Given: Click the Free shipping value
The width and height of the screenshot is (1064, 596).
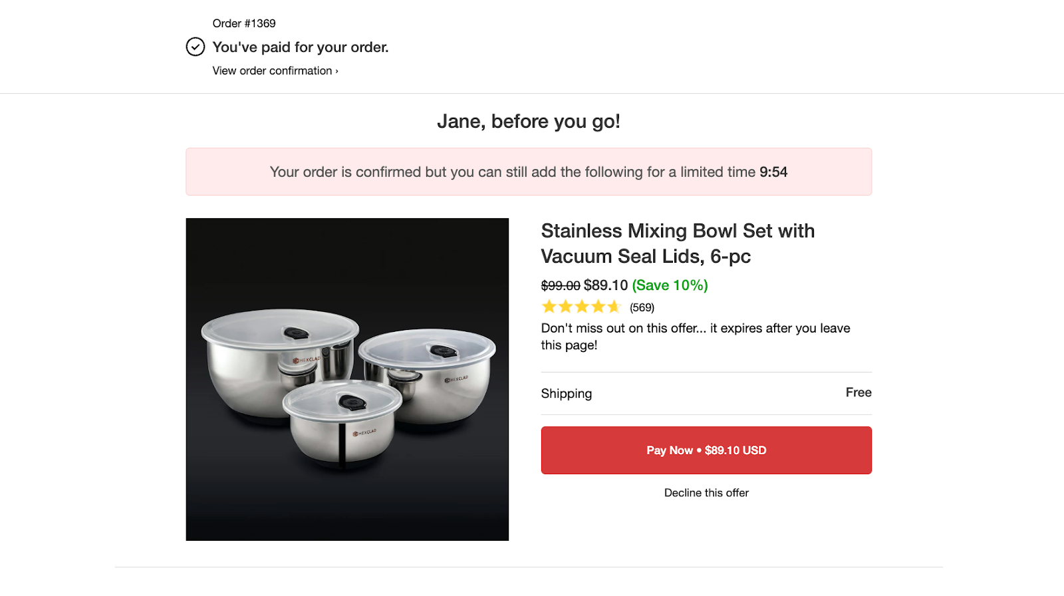Looking at the screenshot, I should click(x=858, y=392).
